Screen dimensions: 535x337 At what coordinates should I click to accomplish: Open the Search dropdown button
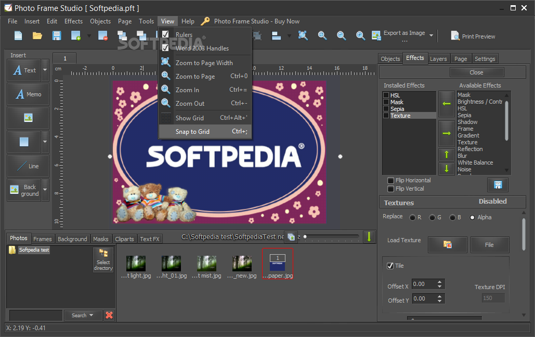(x=83, y=315)
